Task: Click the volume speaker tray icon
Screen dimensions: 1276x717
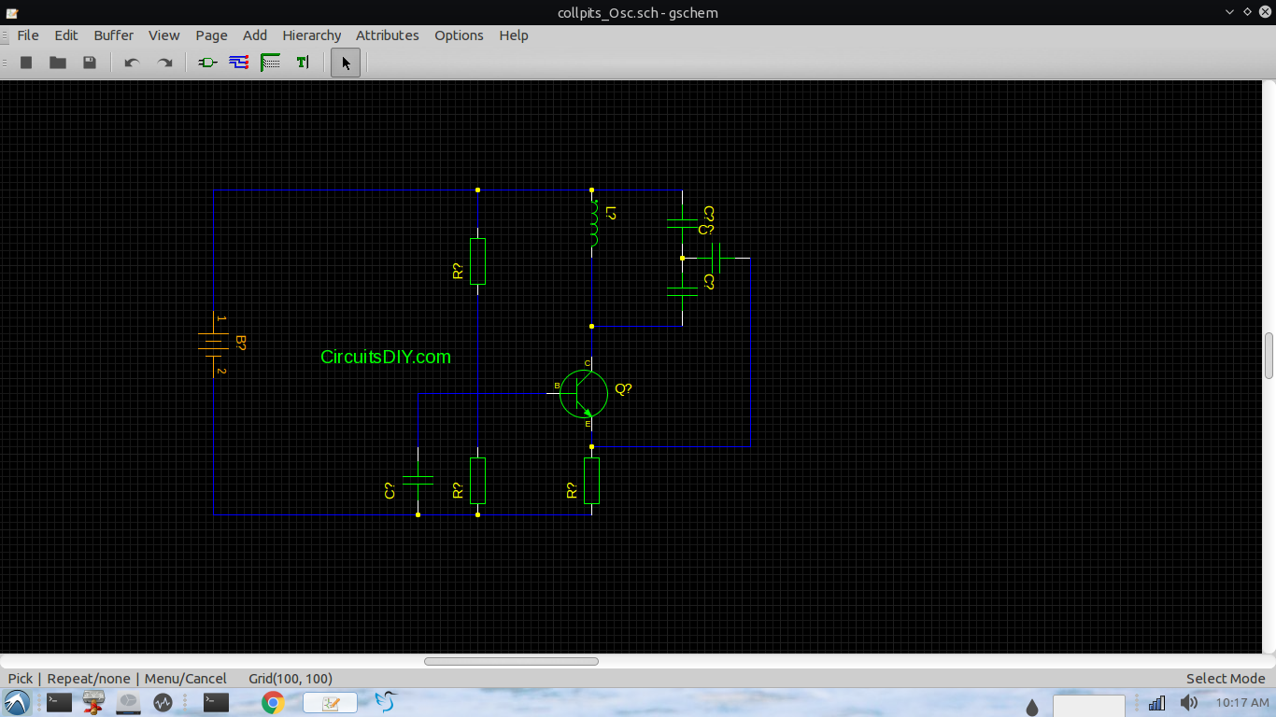Action: pyautogui.click(x=1188, y=703)
